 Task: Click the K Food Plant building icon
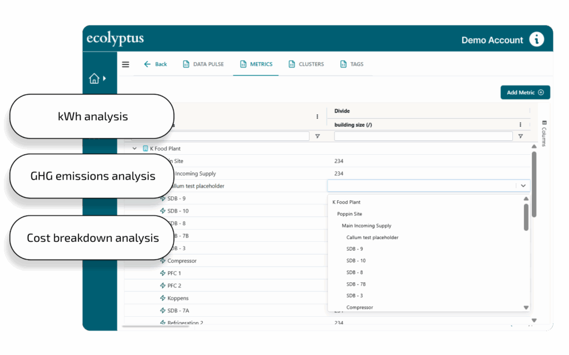146,149
